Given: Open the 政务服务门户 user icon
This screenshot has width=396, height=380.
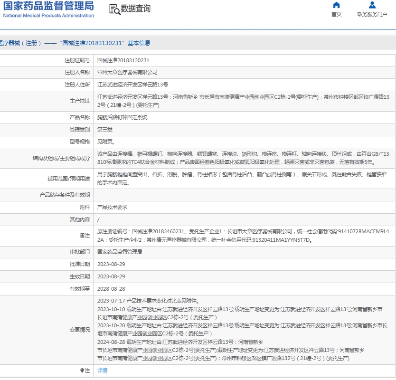Looking at the screenshot, I should 372,5.
